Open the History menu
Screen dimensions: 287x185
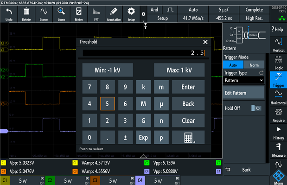pyautogui.click(x=278, y=133)
